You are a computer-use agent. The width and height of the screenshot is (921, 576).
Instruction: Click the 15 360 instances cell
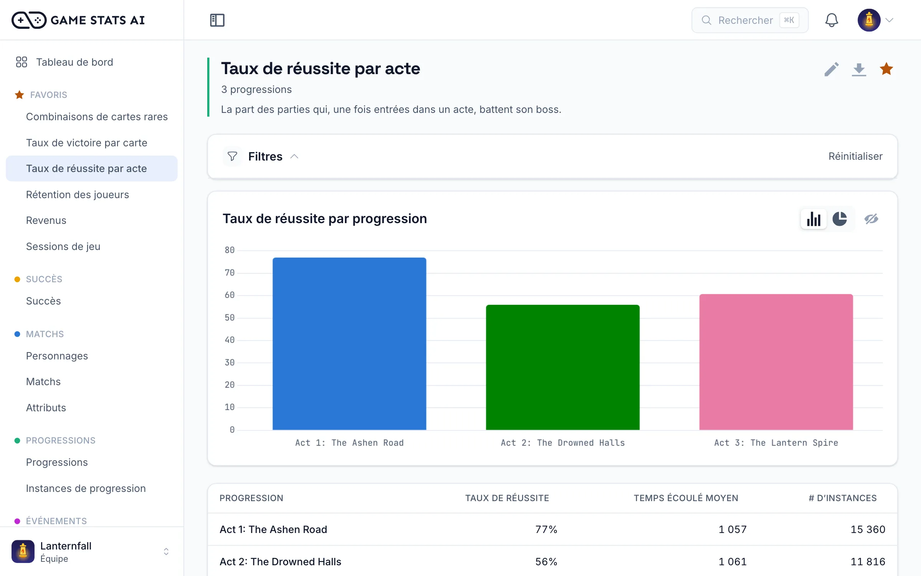point(868,530)
